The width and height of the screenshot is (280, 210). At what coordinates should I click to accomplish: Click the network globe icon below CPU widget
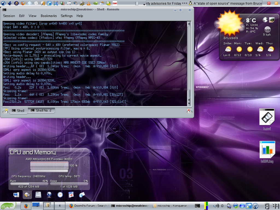49,195
